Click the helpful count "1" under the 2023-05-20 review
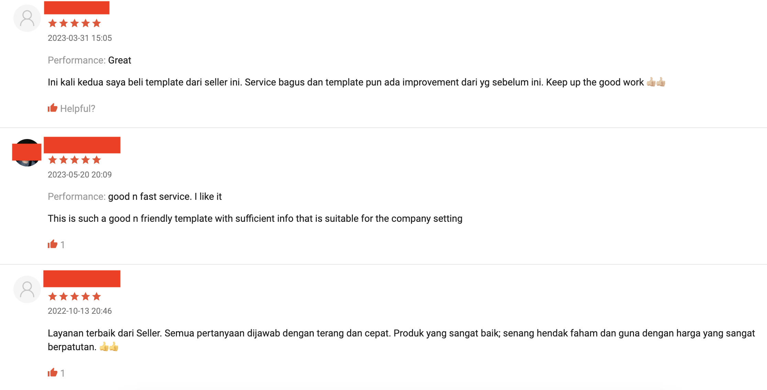Viewport: 767px width, 390px height. 63,245
